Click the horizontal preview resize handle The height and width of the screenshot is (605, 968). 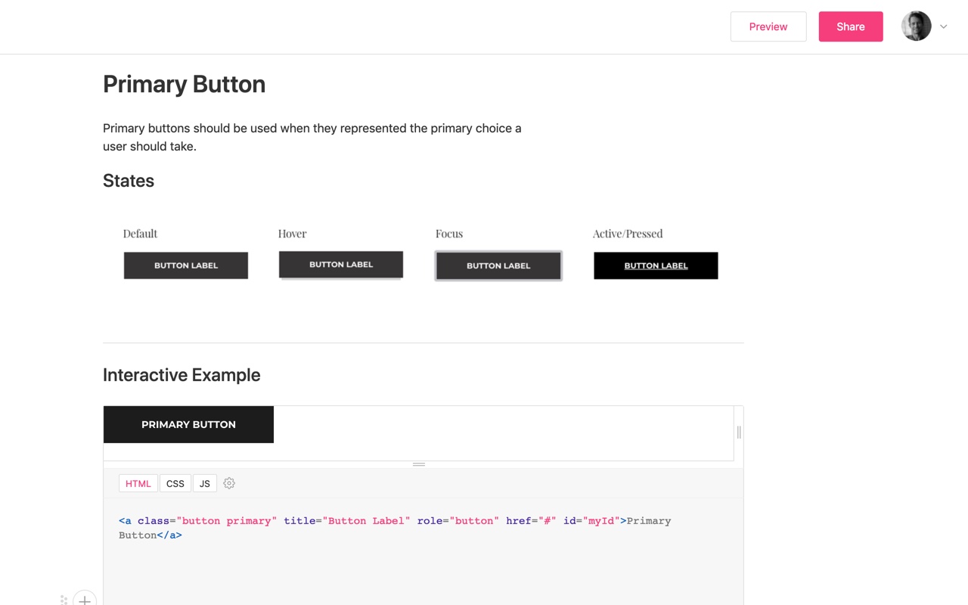(419, 464)
